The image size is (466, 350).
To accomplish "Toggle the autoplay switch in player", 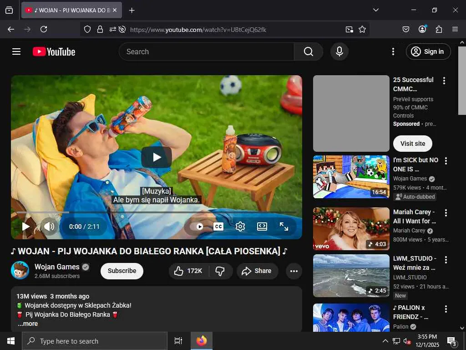I will click(x=197, y=226).
